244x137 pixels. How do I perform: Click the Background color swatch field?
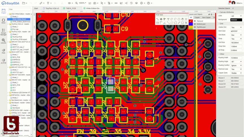236,20
